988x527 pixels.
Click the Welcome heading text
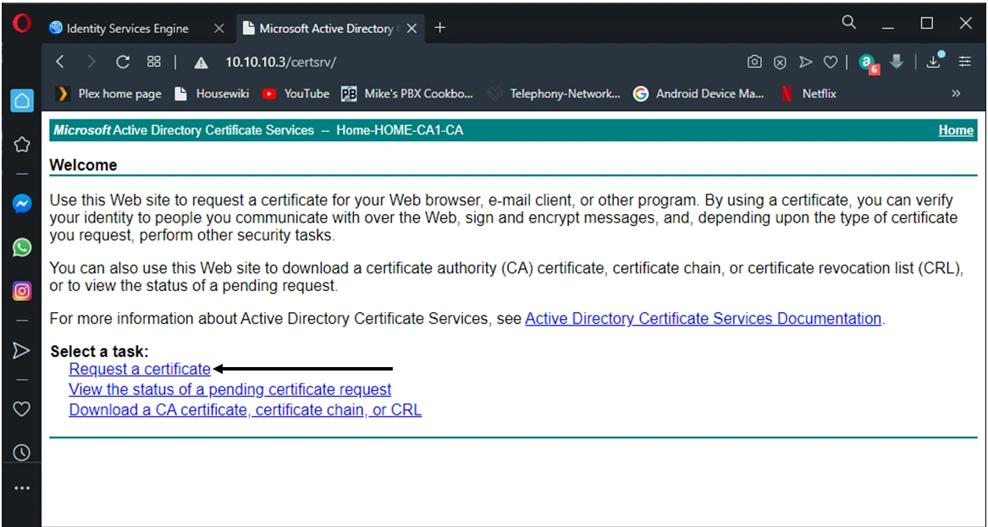(83, 165)
